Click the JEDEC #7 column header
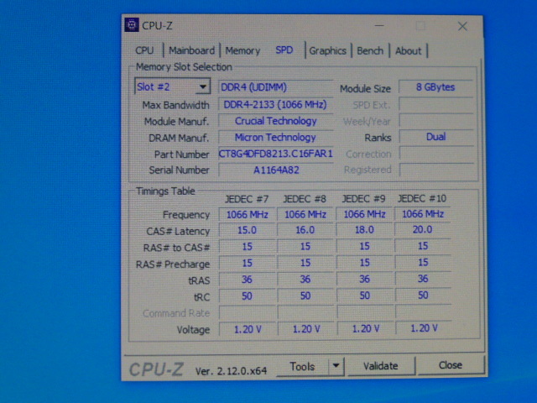The width and height of the screenshot is (537, 403). pos(247,199)
